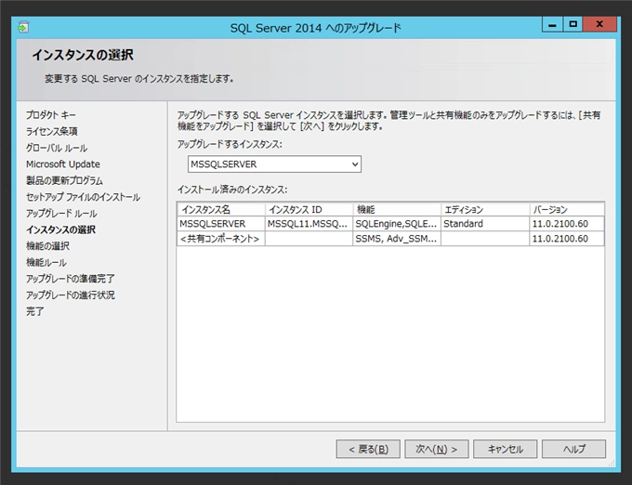The width and height of the screenshot is (632, 485).
Task: Select the アップグレードの進行状況 sidebar step
Action: pos(70,295)
